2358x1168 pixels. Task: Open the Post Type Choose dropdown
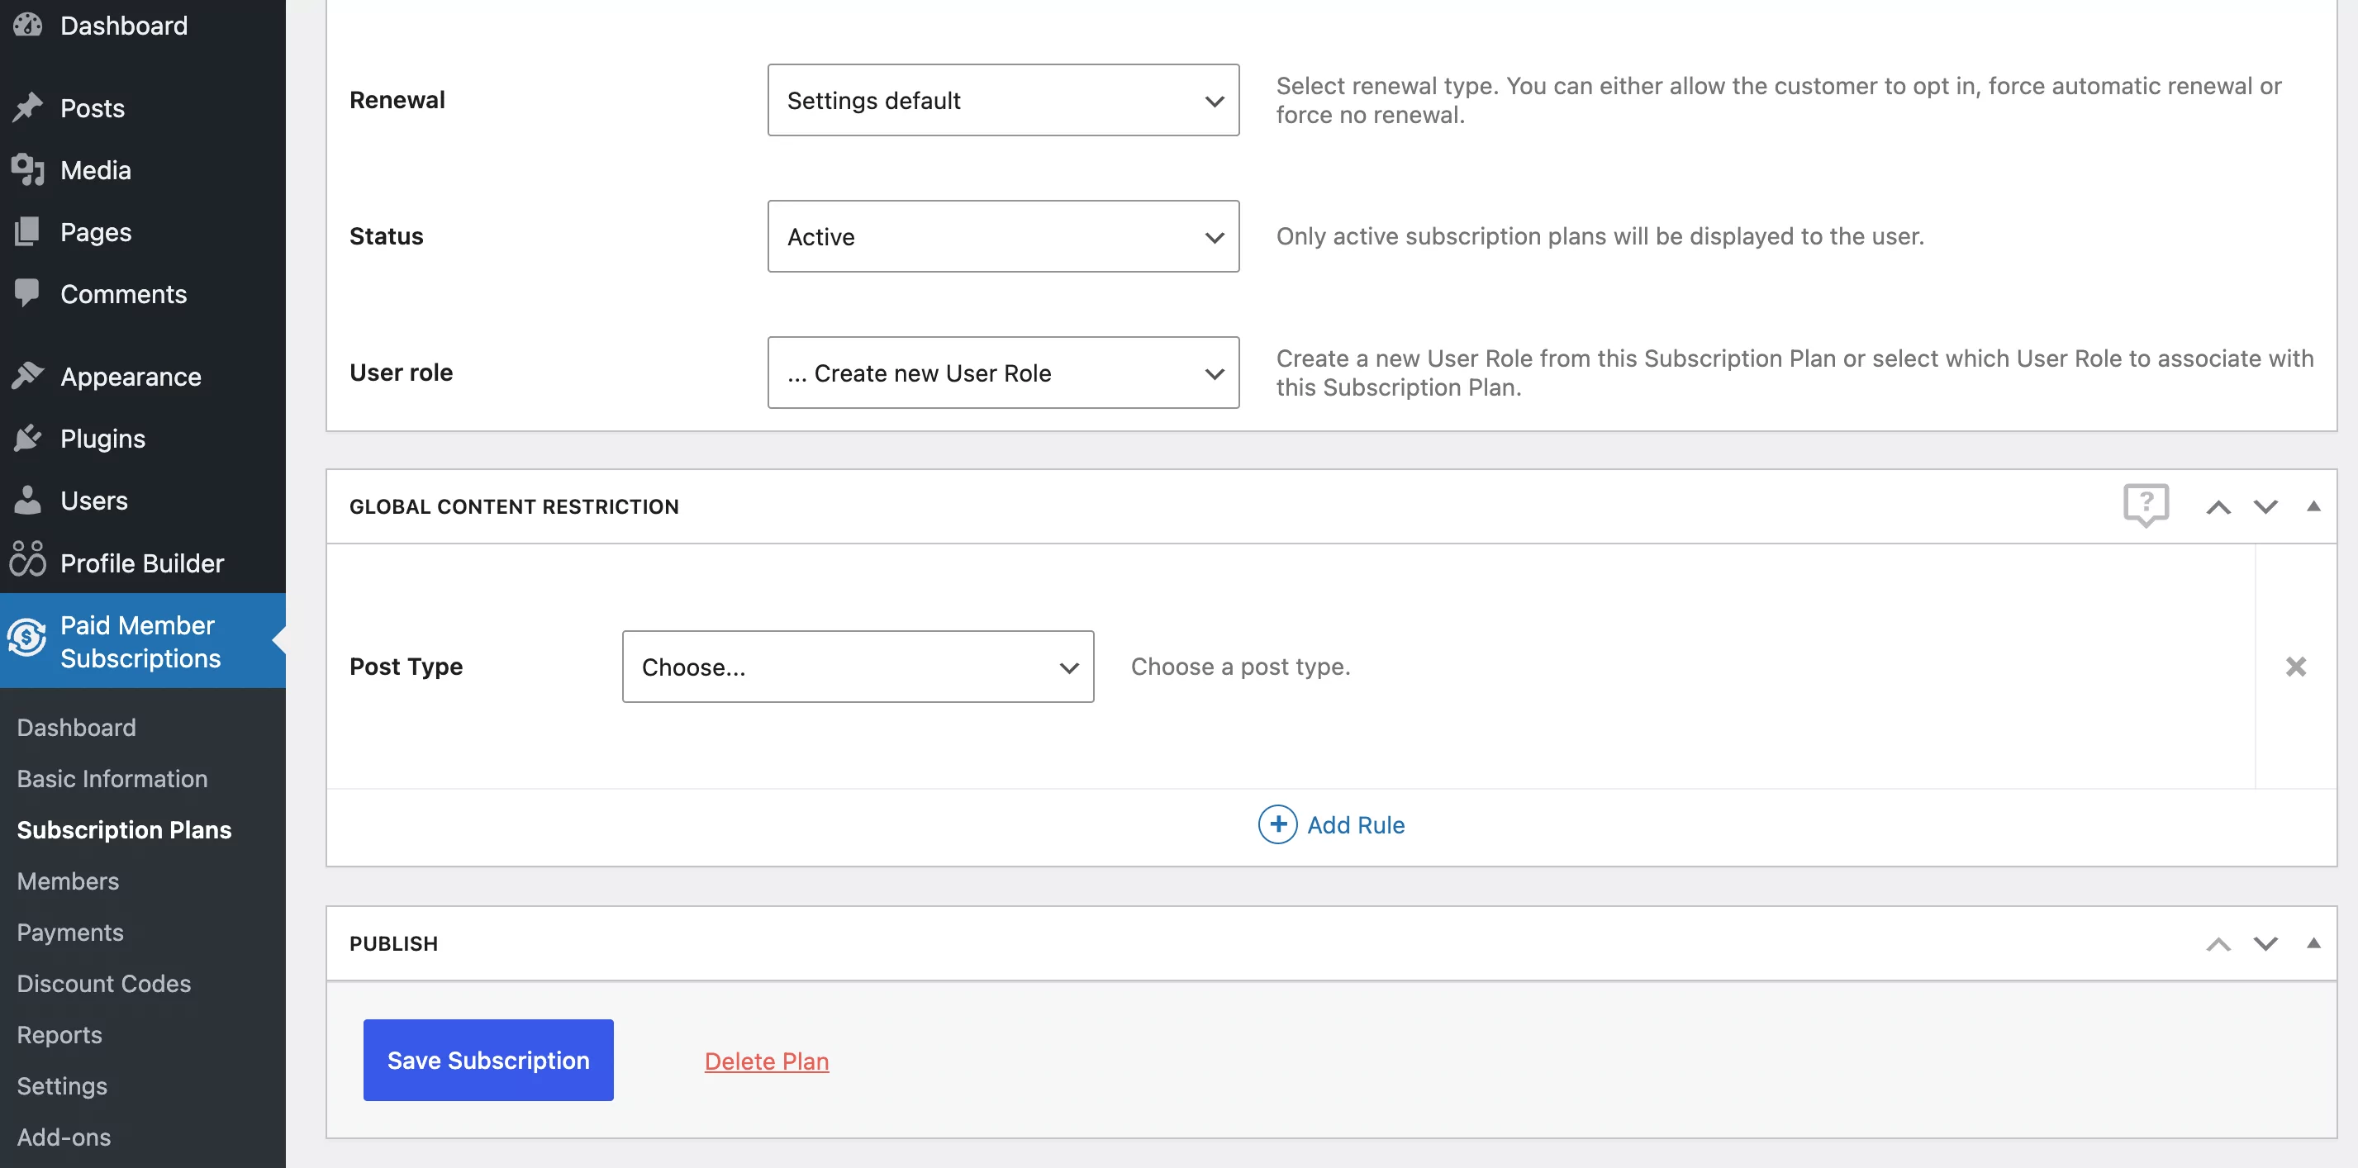[x=858, y=667]
